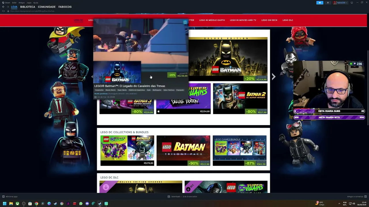
Task: Go back with the Steam back arrow
Action: [x=3, y=7]
